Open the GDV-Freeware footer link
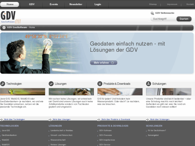This screenshot has width=195, height=146. click(105, 135)
